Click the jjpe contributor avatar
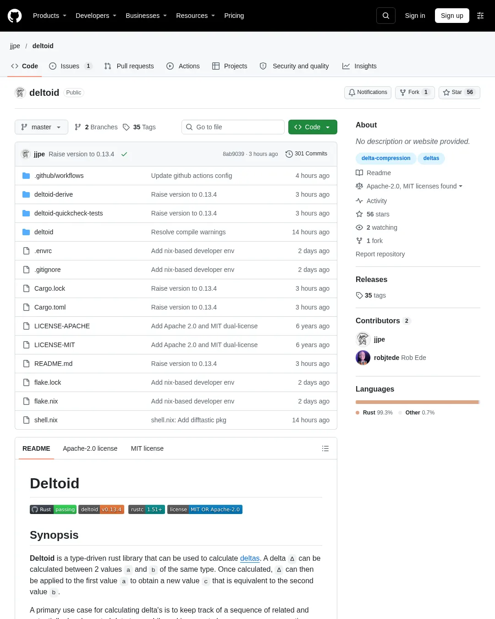This screenshot has width=495, height=619. pos(363,339)
